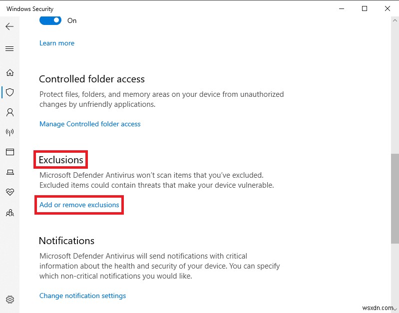Open Change notification settings link
Image resolution: width=399 pixels, height=313 pixels.
coord(82,296)
